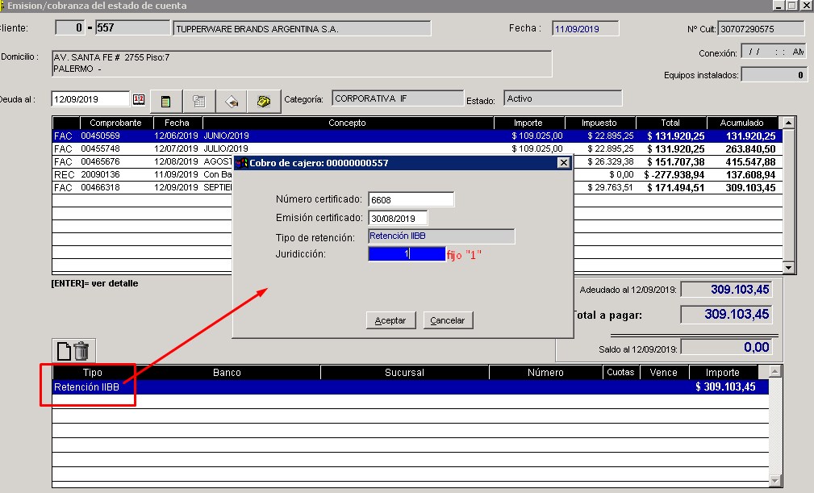This screenshot has width=814, height=493.
Task: Focus the Jurisdicción input field
Action: [406, 254]
